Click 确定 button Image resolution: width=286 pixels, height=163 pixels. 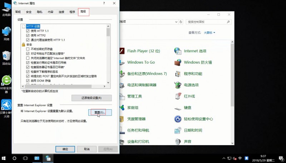65,149
